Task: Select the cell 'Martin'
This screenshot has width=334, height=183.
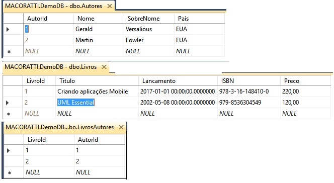Action: (99, 40)
